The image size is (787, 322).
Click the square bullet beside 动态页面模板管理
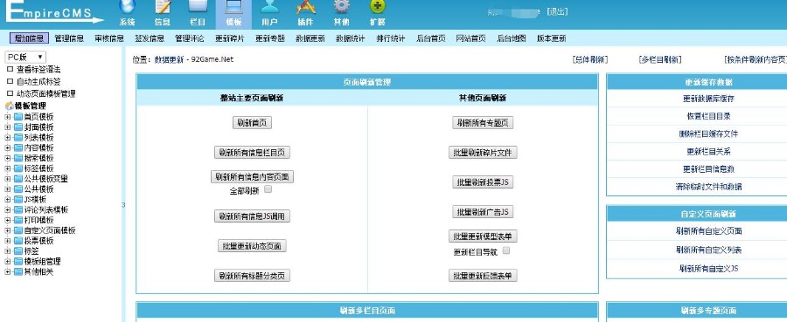point(10,93)
